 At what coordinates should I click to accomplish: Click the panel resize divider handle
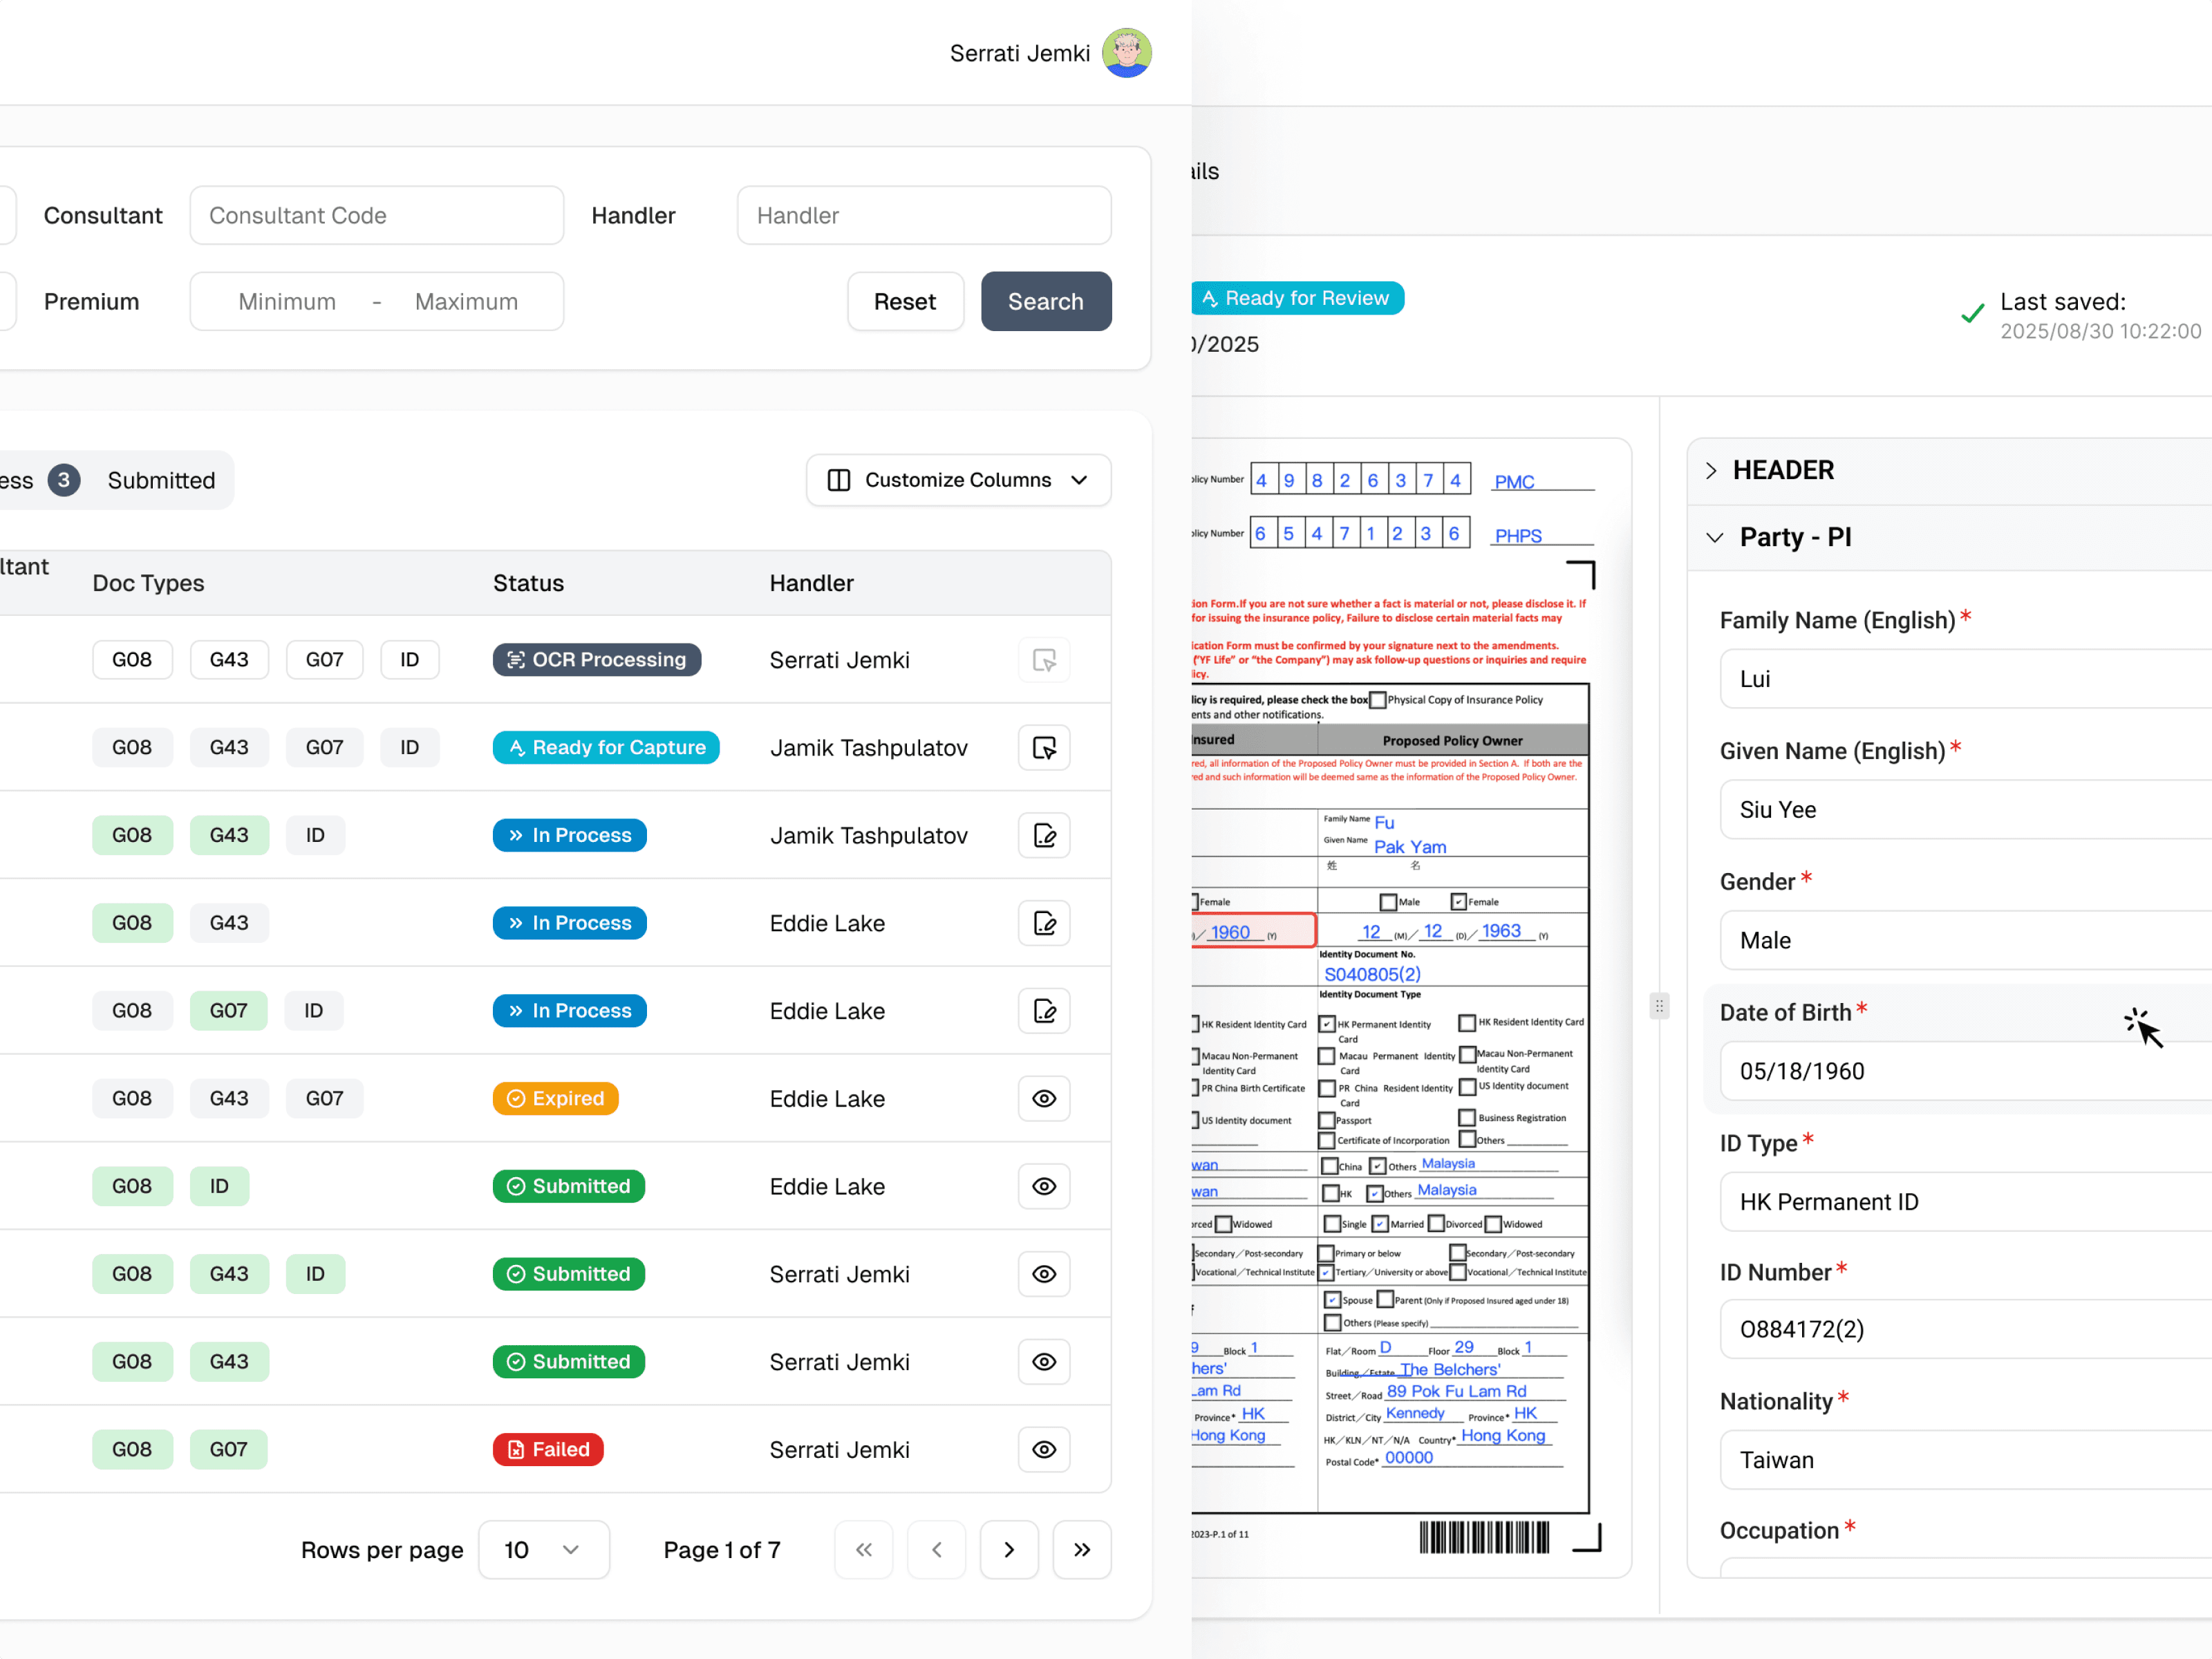click(1659, 1006)
